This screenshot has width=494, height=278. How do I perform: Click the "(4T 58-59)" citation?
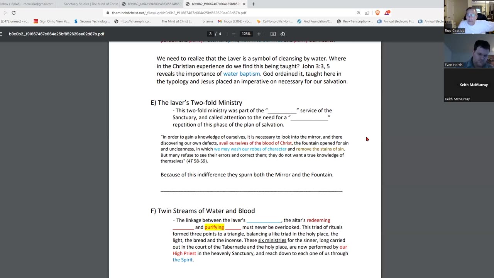tap(197, 161)
